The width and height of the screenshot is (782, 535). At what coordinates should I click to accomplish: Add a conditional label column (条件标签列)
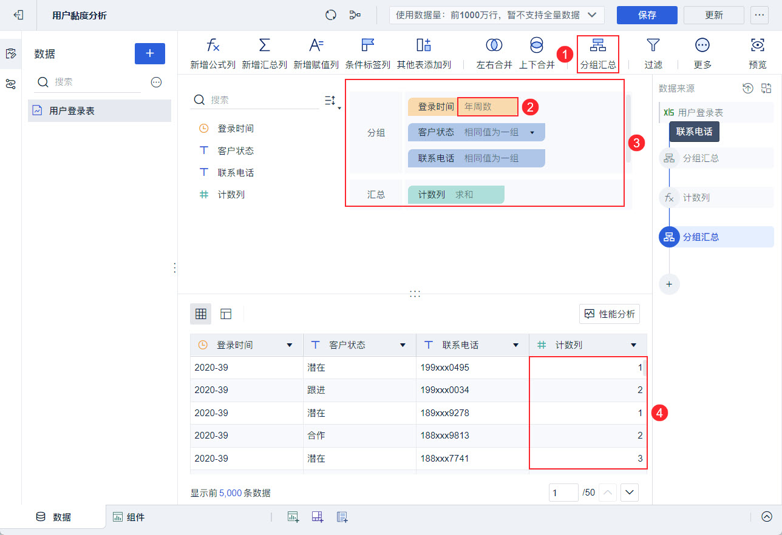pos(368,53)
